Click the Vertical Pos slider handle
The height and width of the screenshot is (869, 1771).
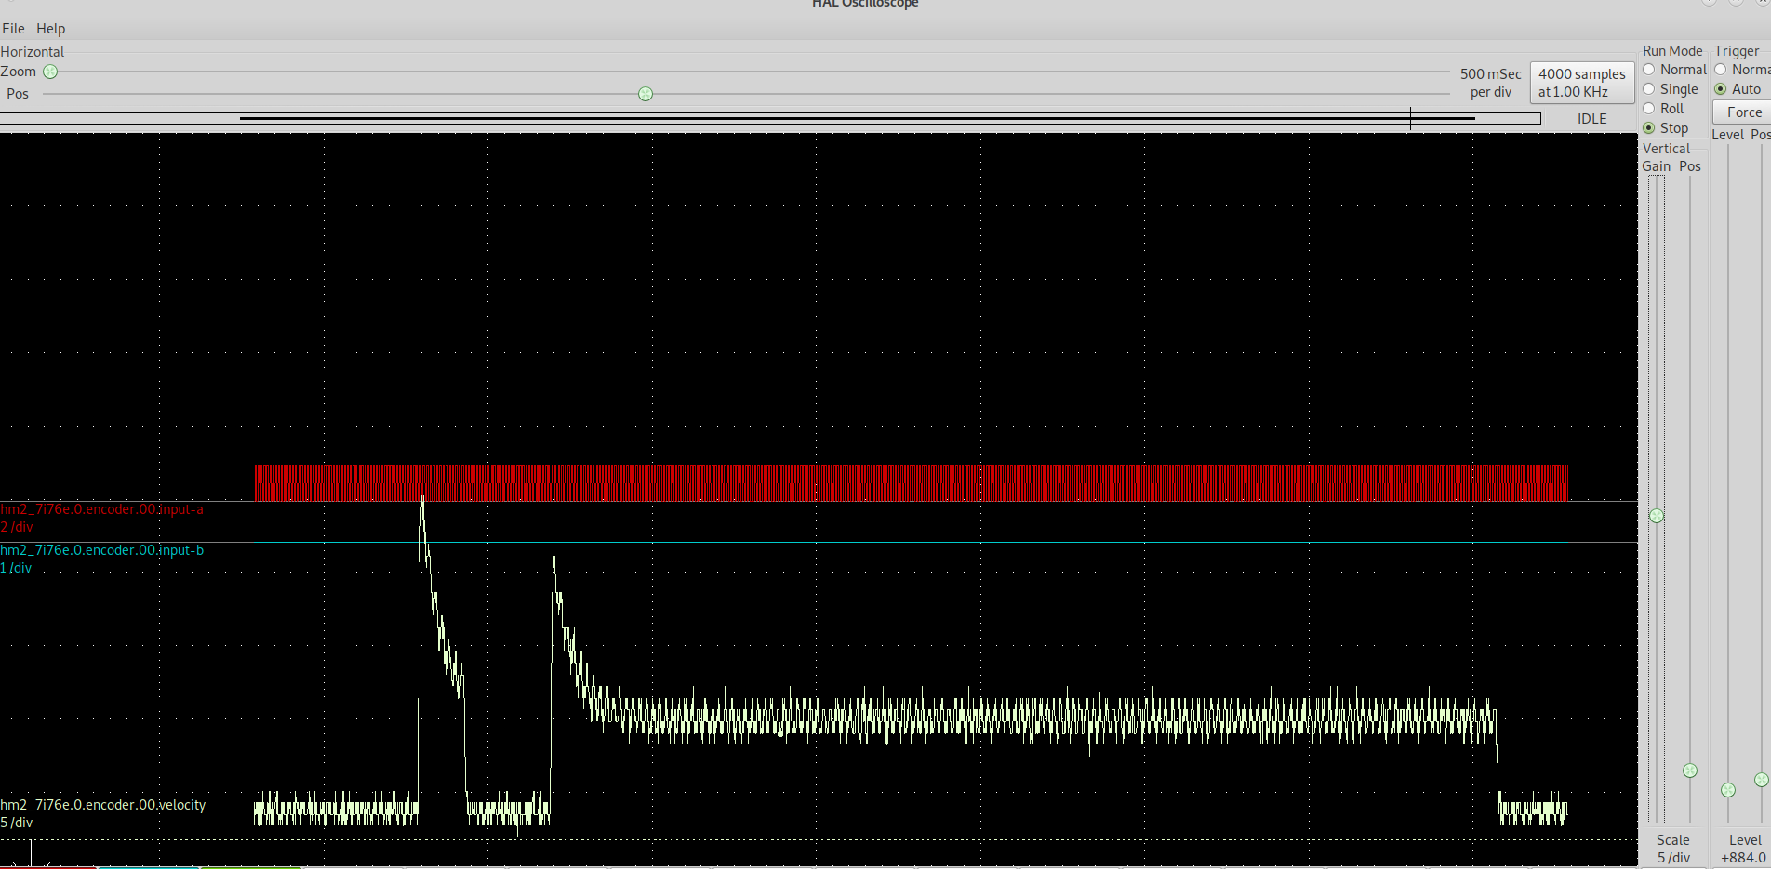[x=1690, y=770]
